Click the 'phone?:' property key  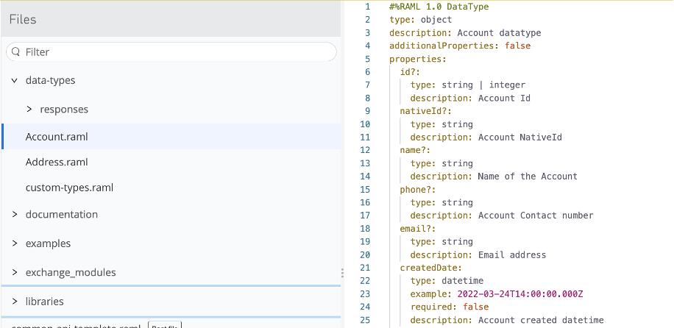[418, 189]
